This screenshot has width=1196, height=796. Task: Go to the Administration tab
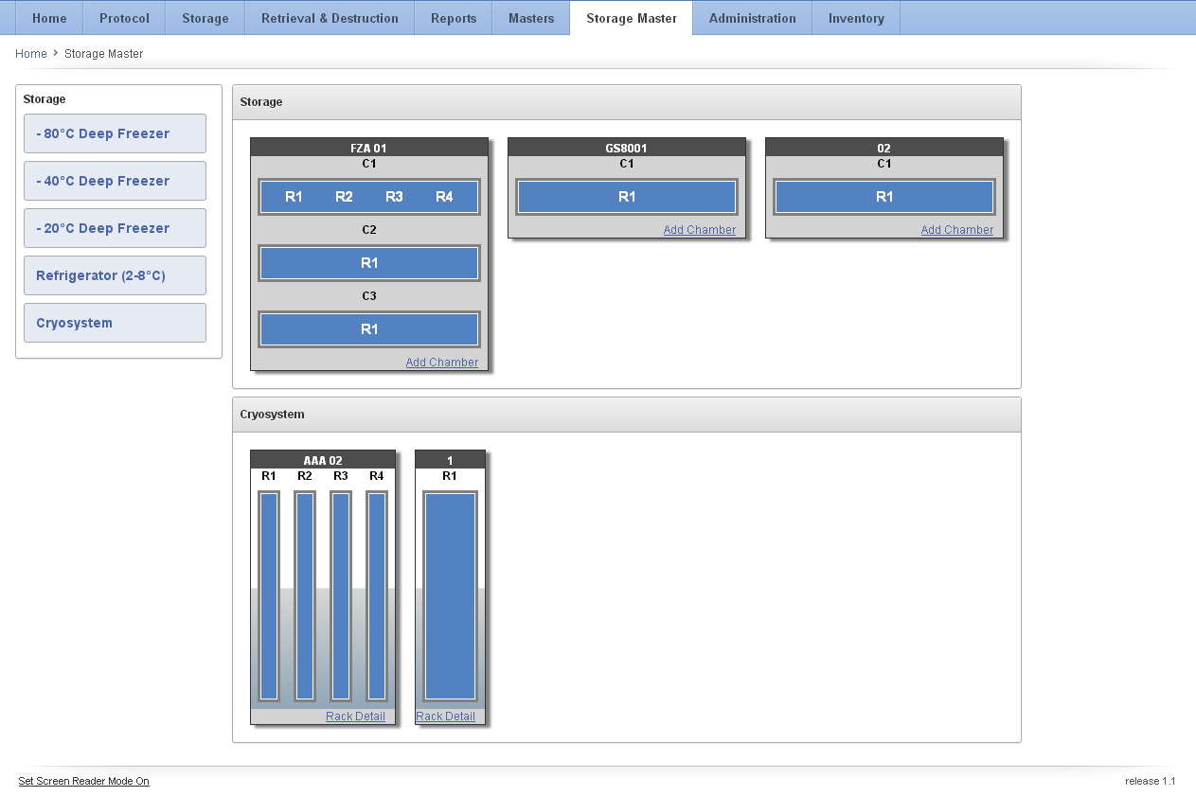(x=752, y=18)
